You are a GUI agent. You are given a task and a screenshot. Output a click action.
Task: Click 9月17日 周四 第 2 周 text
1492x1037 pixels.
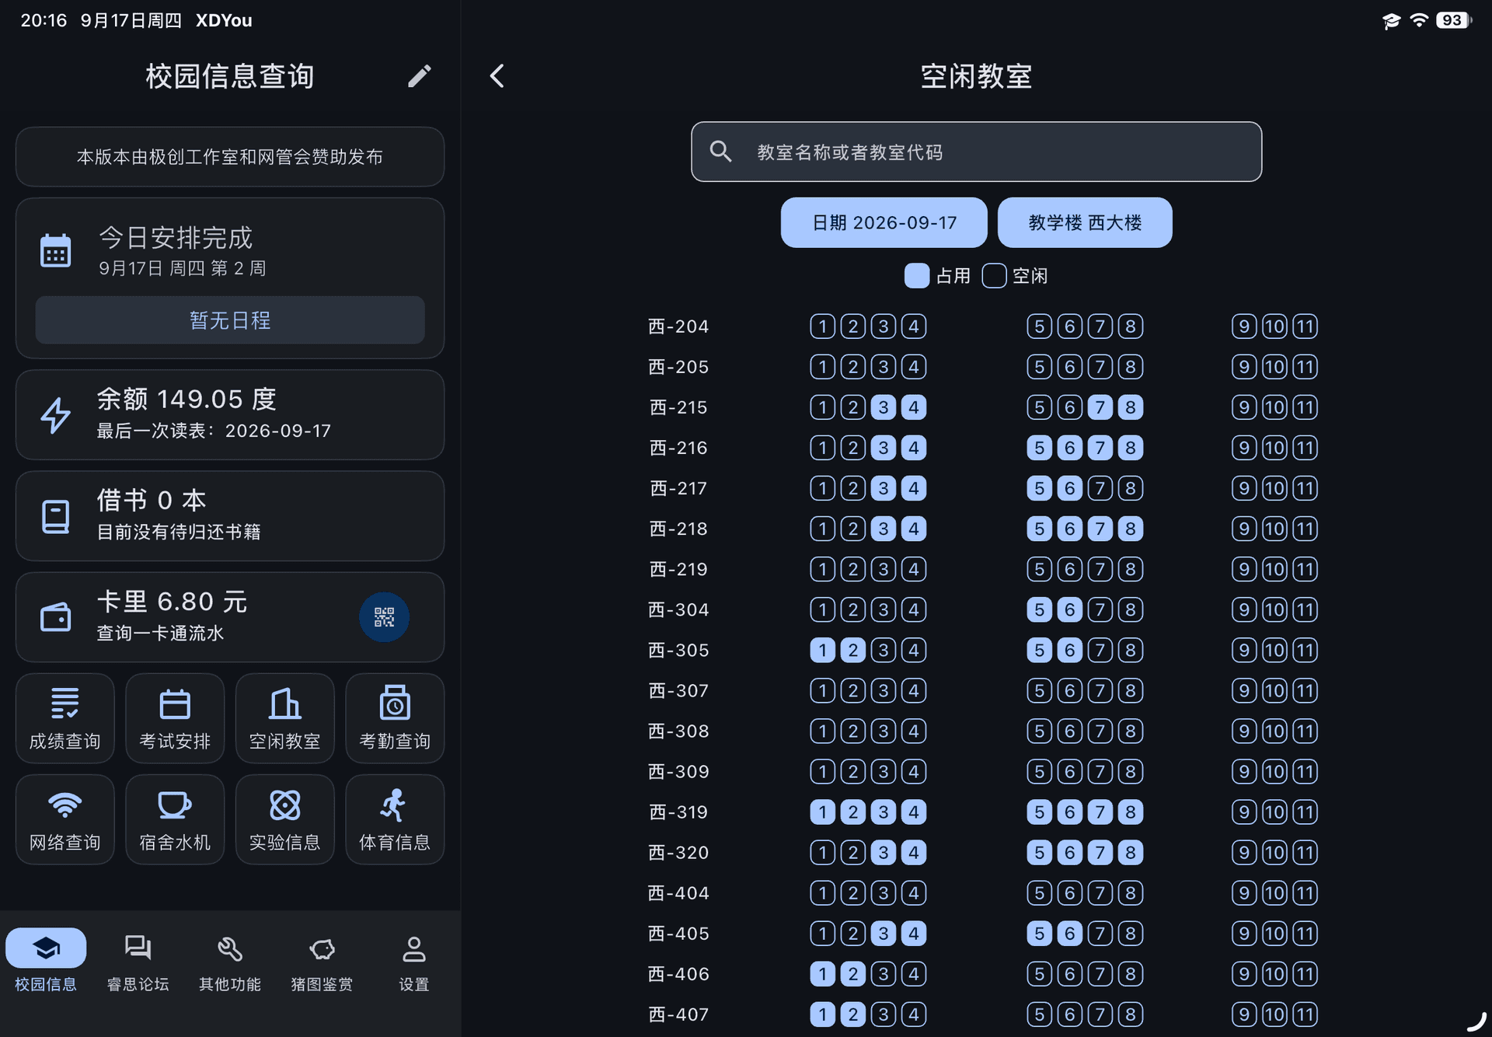pos(183,268)
